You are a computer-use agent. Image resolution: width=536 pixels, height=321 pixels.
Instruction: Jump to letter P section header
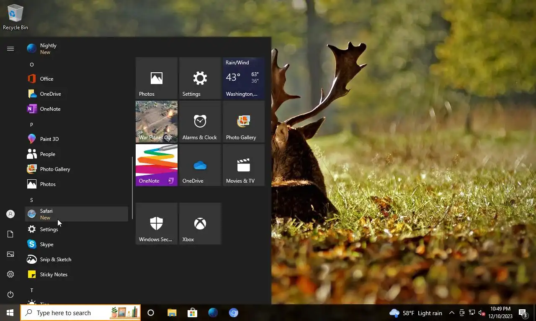point(77,125)
